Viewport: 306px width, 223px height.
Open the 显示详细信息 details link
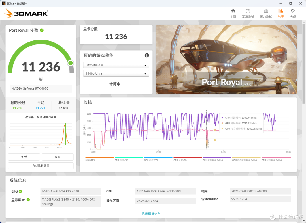[151, 214]
